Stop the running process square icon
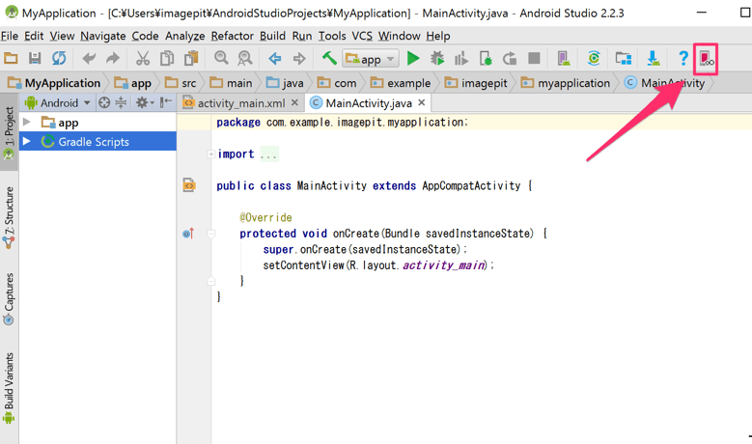This screenshot has height=444, width=752. pos(534,59)
